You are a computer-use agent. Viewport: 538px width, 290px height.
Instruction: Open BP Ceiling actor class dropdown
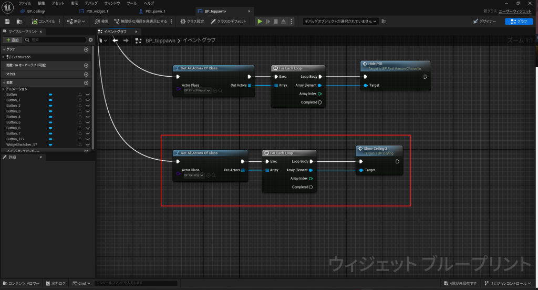194,175
